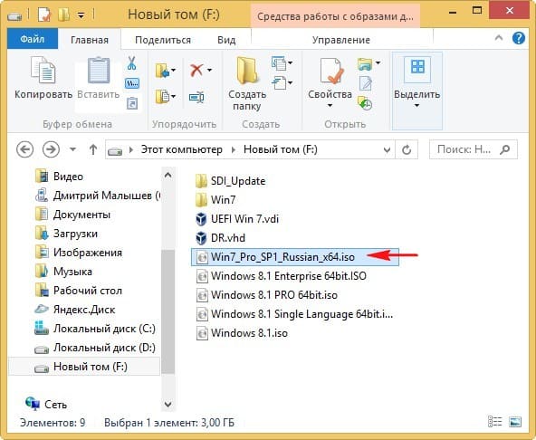Open recent locations dropdown near nav arrows
Image resolution: width=536 pixels, height=440 pixels.
tap(72, 149)
